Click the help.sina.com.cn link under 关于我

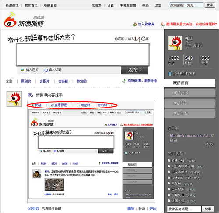point(192,138)
